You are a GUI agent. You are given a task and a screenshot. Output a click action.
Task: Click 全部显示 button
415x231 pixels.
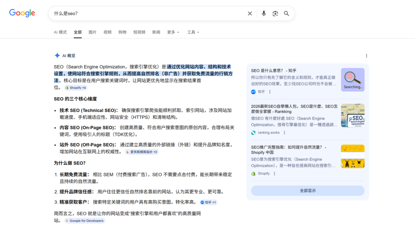pyautogui.click(x=308, y=190)
